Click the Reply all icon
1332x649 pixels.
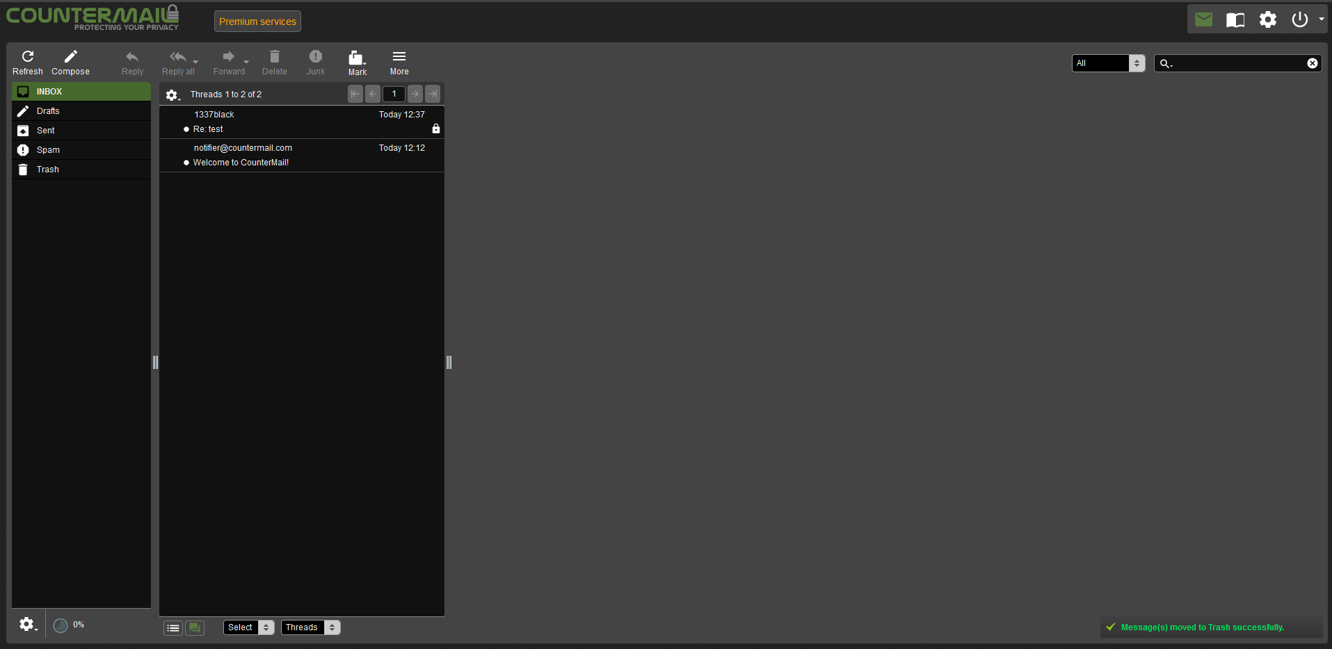click(x=178, y=56)
